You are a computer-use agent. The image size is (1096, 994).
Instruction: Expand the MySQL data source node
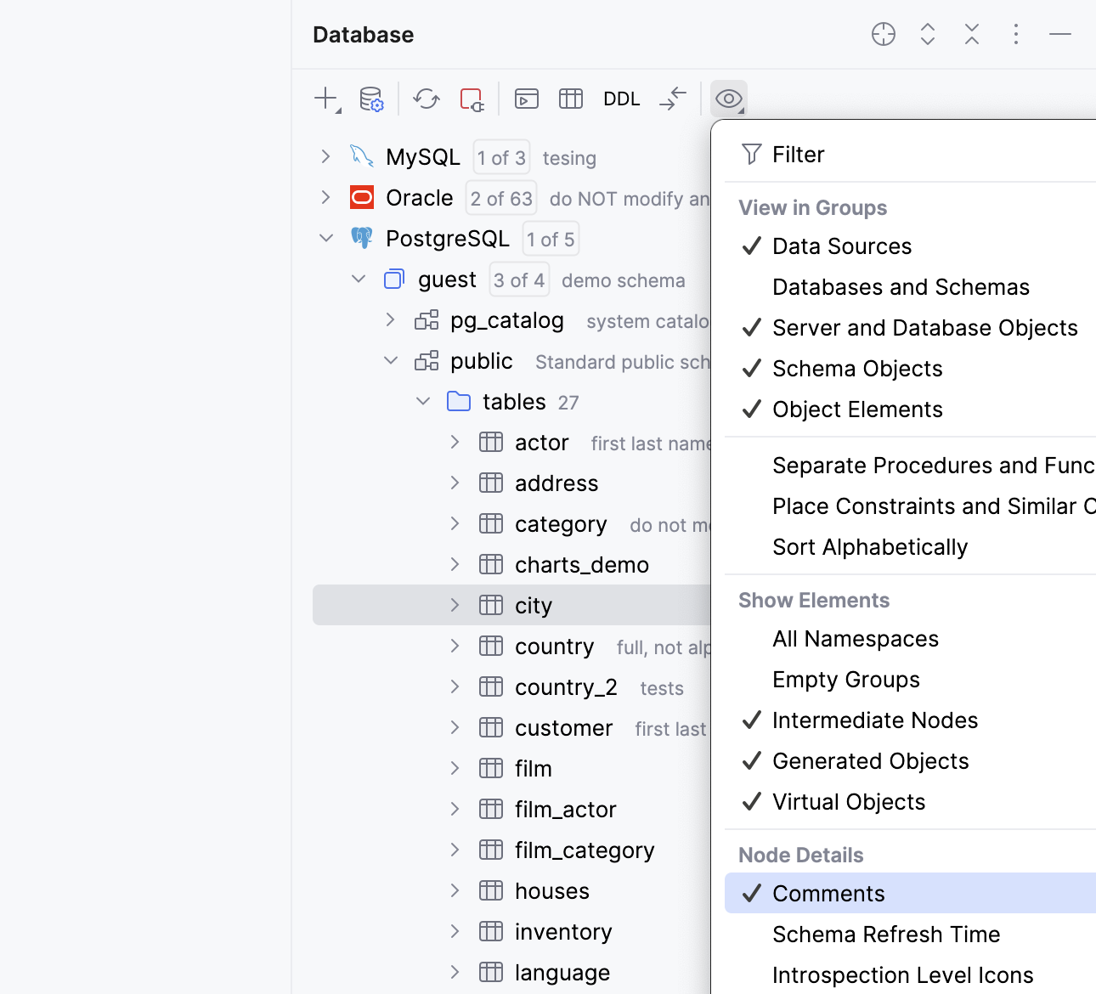pos(325,156)
